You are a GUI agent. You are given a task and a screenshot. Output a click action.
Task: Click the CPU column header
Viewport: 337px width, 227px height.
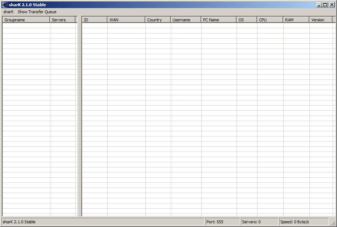(270, 20)
